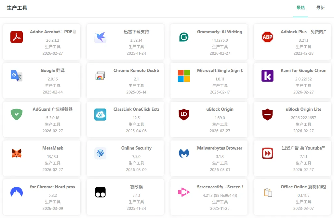The image size is (334, 218).
Task: Open the AdGuard green shield icon
Action: click(17, 114)
